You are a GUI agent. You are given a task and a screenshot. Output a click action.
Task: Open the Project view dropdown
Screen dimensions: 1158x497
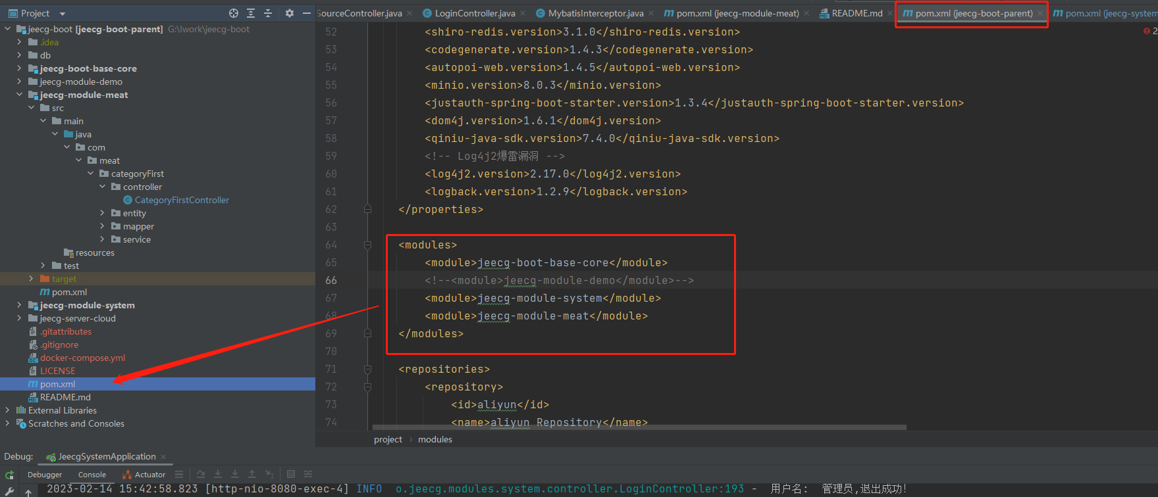click(63, 13)
